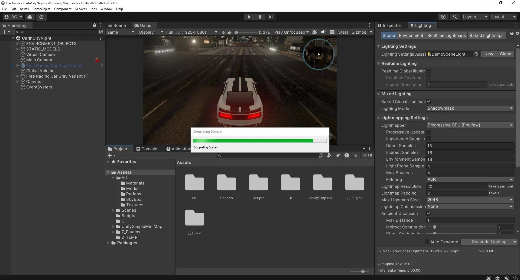Mute audio in the Game view

coord(323,32)
